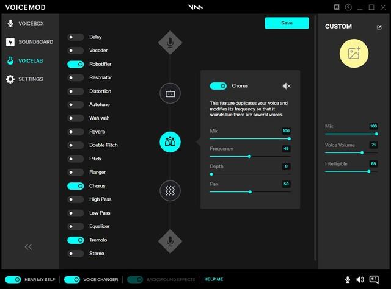The width and height of the screenshot is (391, 289).
Task: Select the Robotifier node in effect chain
Action: 170,93
